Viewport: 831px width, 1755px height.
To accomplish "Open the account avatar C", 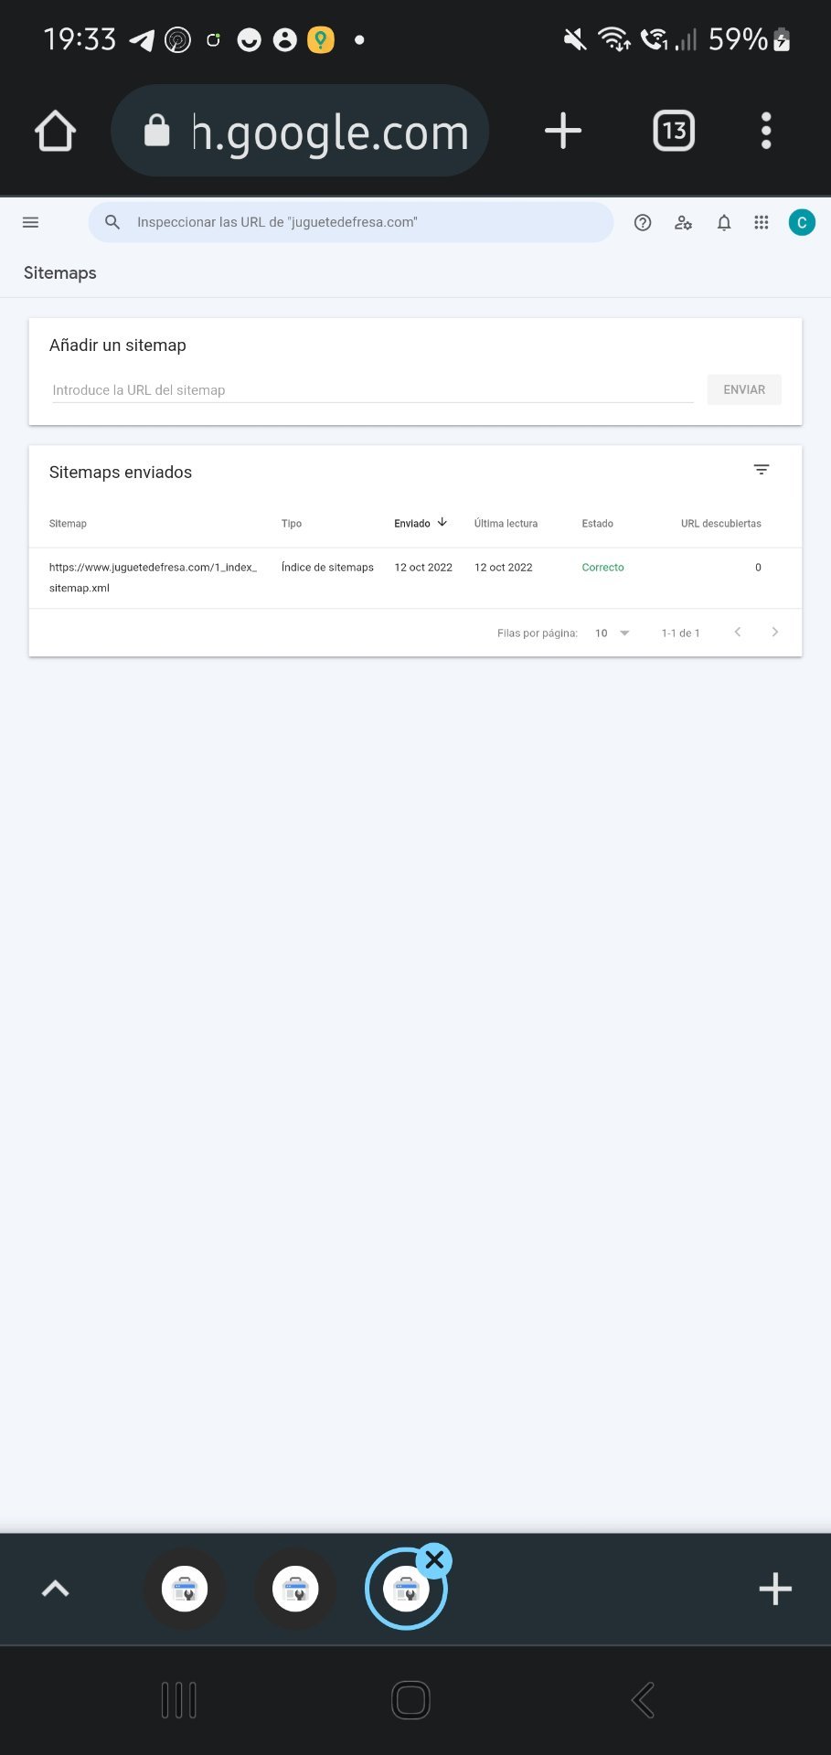I will click(x=802, y=222).
